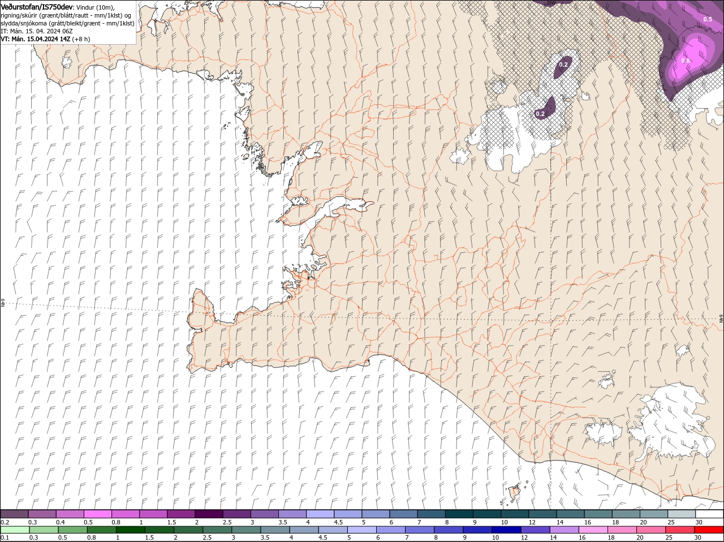
Task: Click the 2 dark purple snow legend swatch
Action: (209, 514)
